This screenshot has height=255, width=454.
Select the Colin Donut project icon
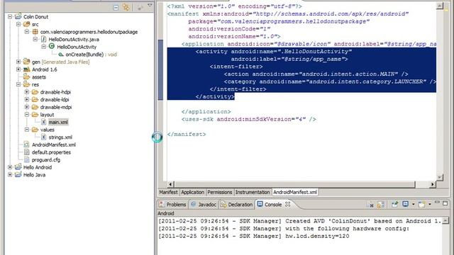[18, 16]
